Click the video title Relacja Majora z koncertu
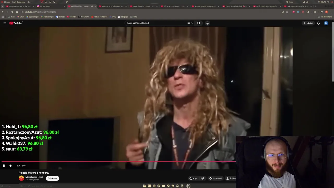 coord(34,173)
